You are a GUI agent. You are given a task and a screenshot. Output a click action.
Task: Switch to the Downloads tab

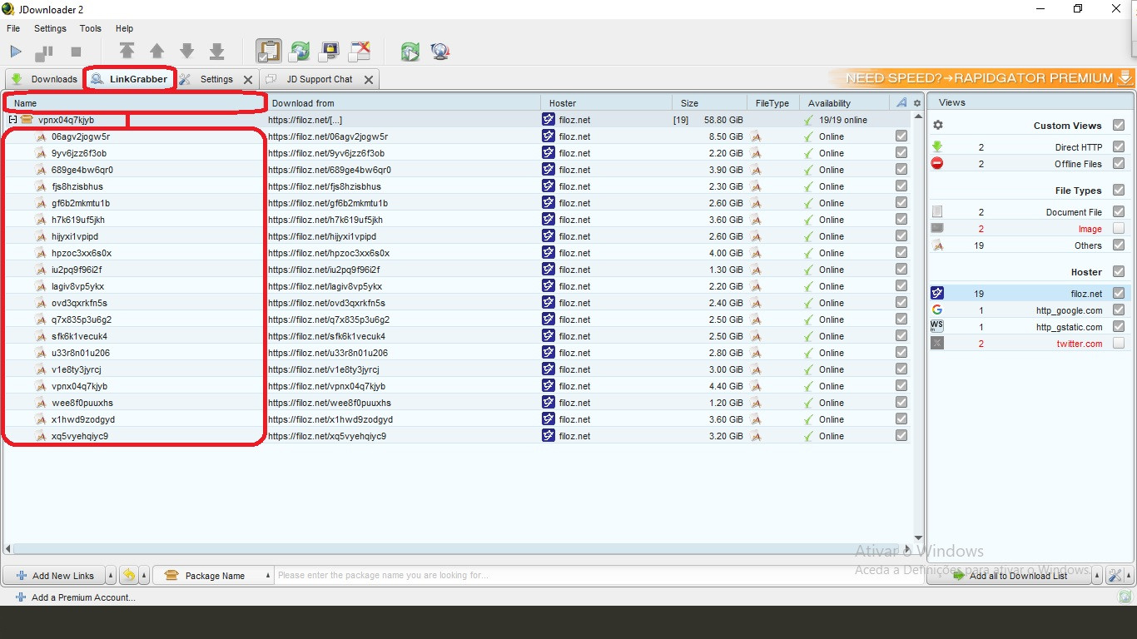(x=44, y=79)
